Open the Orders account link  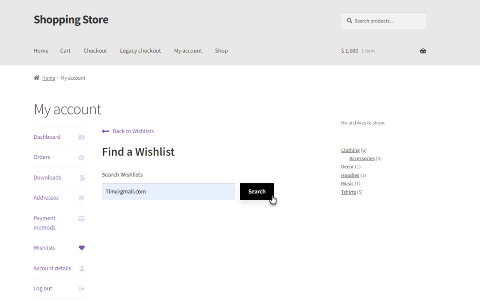[42, 157]
